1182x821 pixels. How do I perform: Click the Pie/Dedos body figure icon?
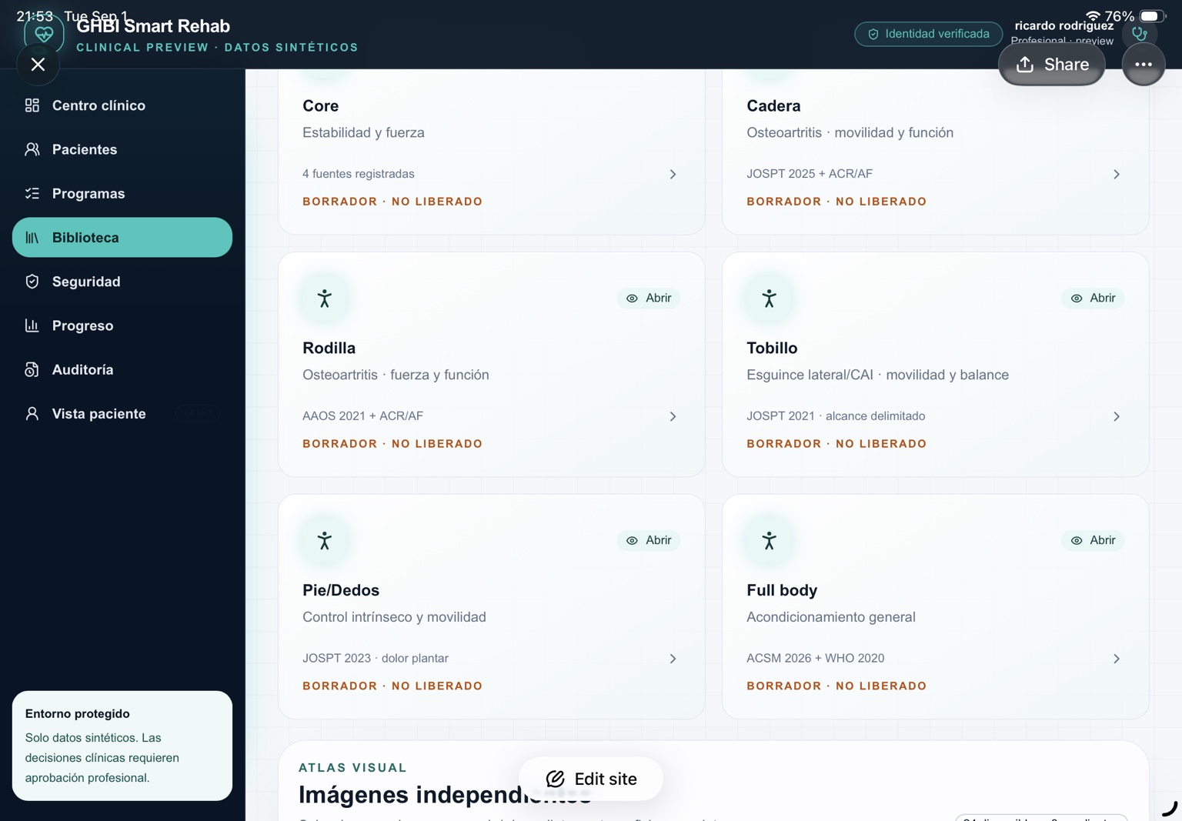pyautogui.click(x=325, y=541)
